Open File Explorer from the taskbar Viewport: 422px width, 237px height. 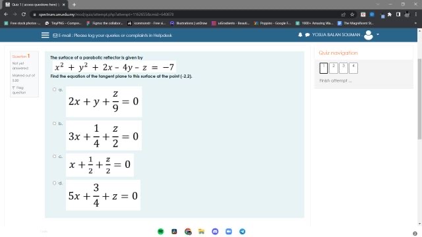click(201, 231)
